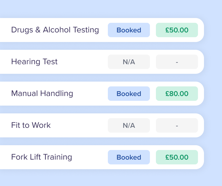Select the £50.00 price for Fork Lift Training

pos(177,157)
